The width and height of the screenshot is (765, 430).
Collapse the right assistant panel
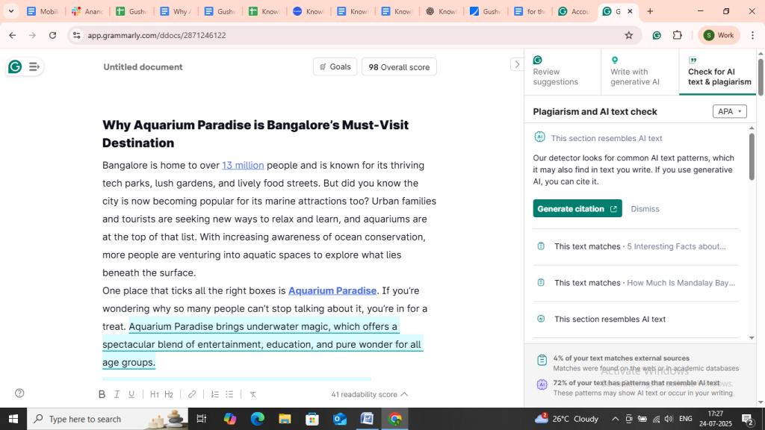516,65
